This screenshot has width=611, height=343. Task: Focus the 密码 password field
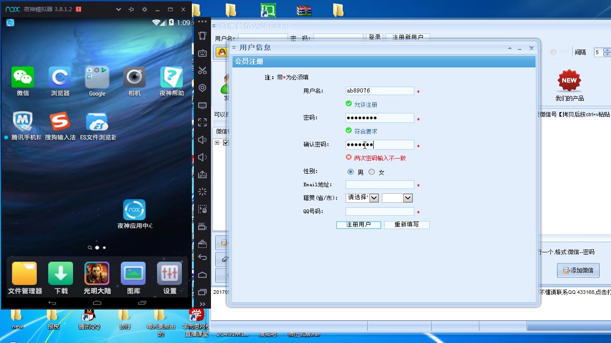pos(380,118)
